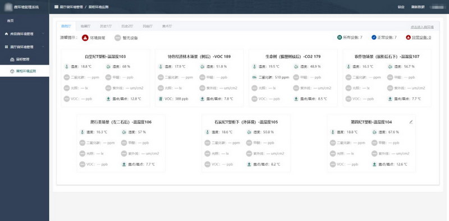Screen dimensions: 449x221
Task: Click the green 所有设备 grid icon
Action: [x=340, y=38]
